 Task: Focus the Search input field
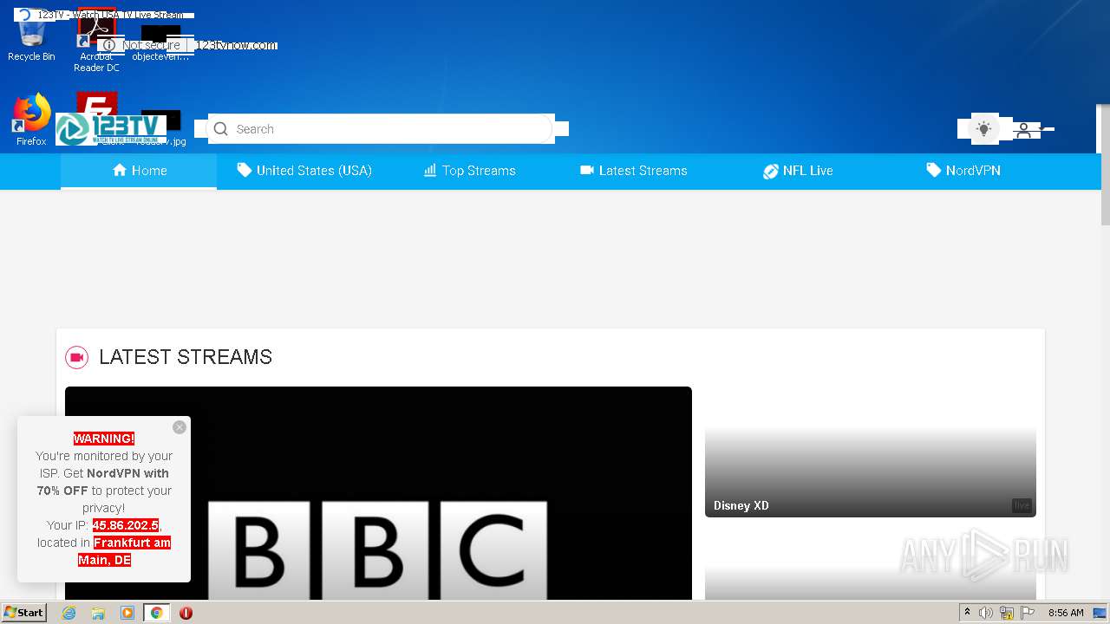pyautogui.click(x=381, y=129)
